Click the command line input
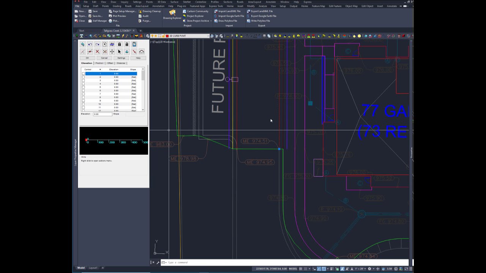 287,262
